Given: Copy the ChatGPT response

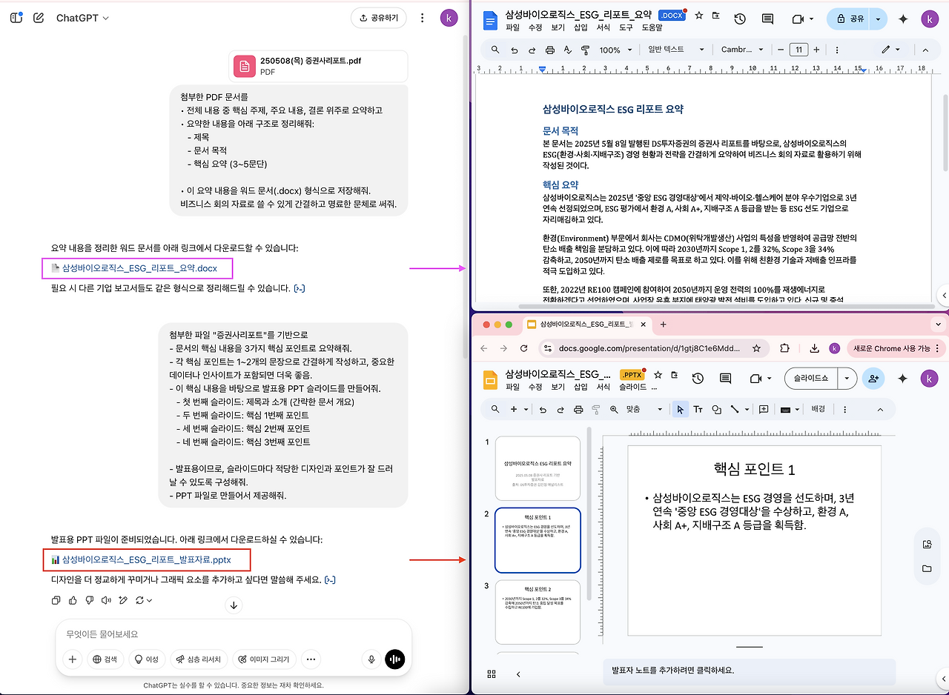Looking at the screenshot, I should pos(56,600).
